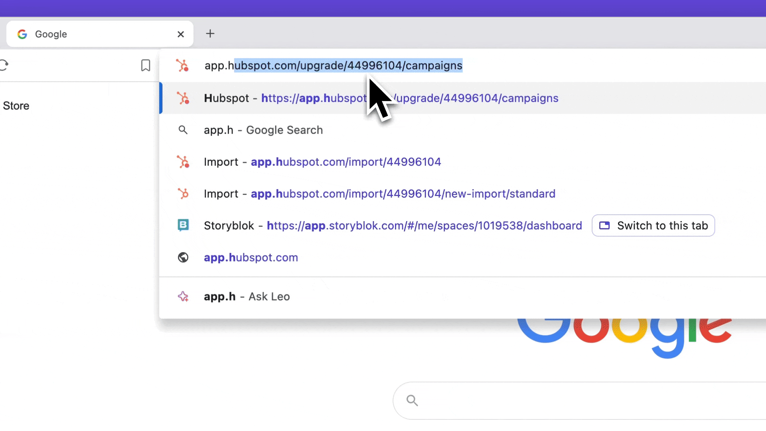766x431 pixels.
Task: Click HubSpot icon beside new-import/standard suggestion
Action: click(x=183, y=194)
